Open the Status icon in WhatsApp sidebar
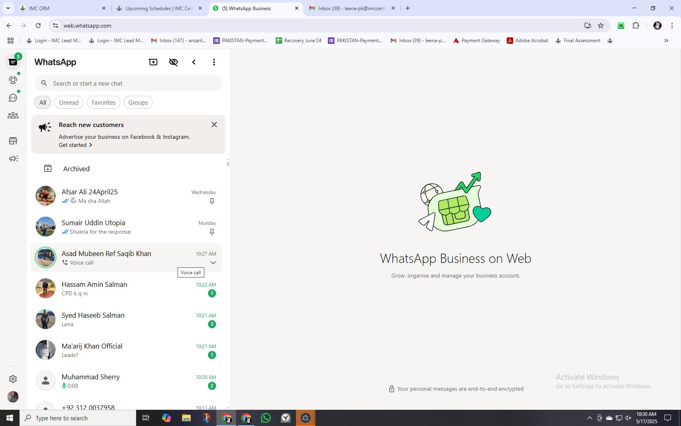The image size is (681, 426). tap(13, 80)
